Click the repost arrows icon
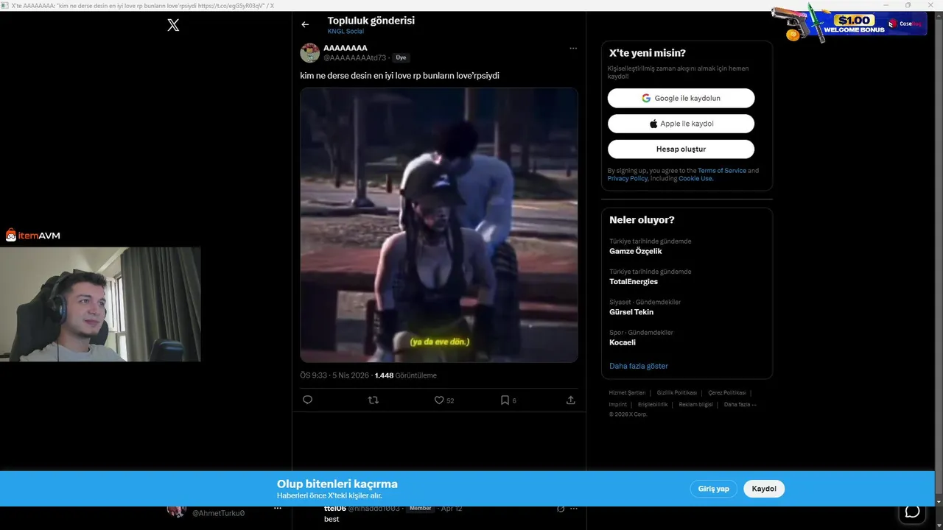This screenshot has height=530, width=943. click(373, 400)
